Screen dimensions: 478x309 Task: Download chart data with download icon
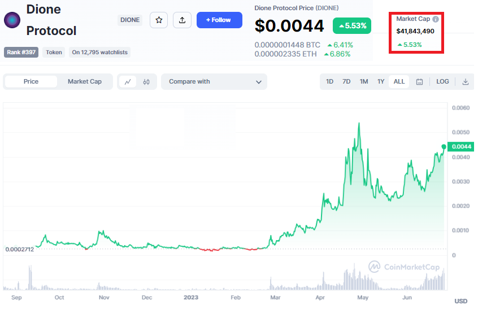[x=465, y=82]
